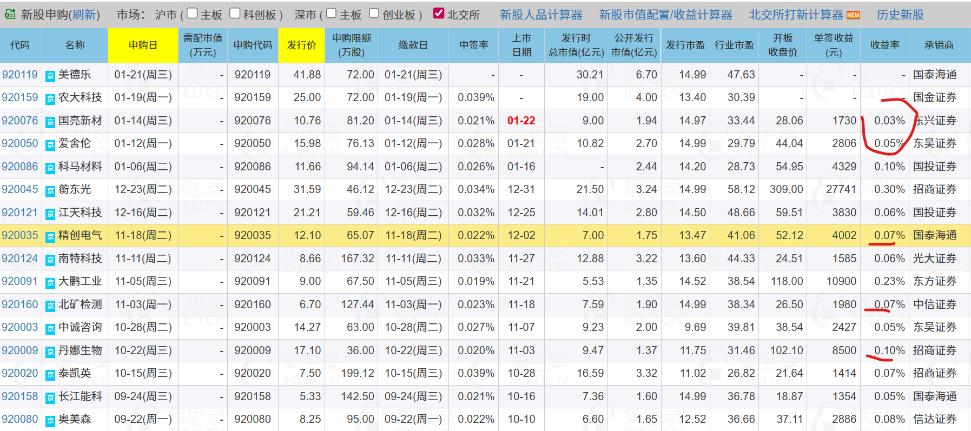Image resolution: width=971 pixels, height=431 pixels.
Task: Click the 京 badge icon beside 美德乐
Action: tap(50, 76)
